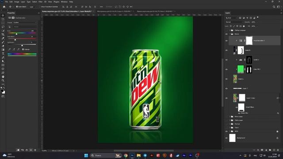The height and width of the screenshot is (159, 283).
Task: Select the Zoom tool in the toolbar
Action: tap(3, 80)
